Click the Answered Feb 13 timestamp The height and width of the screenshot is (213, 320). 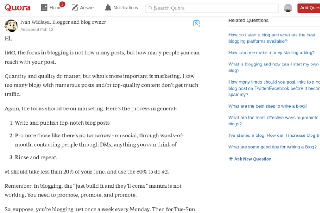pos(37,30)
